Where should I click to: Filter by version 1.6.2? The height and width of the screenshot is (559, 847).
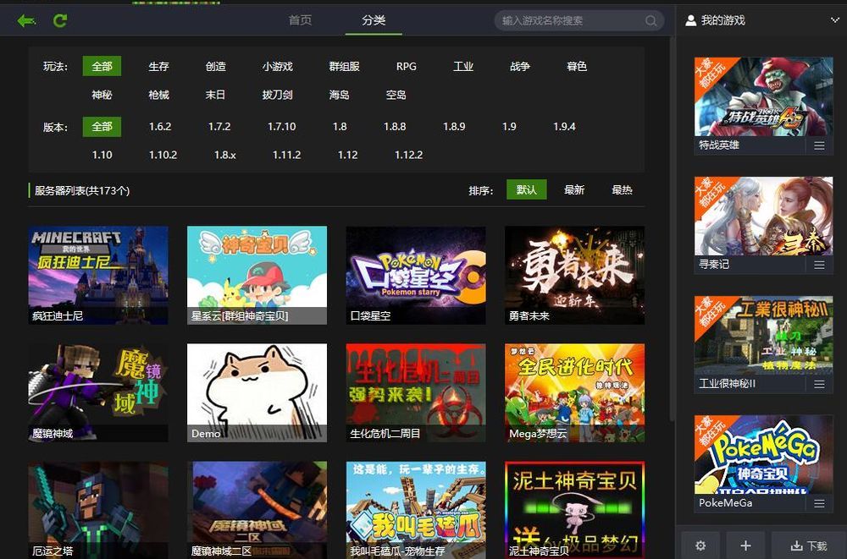[160, 127]
